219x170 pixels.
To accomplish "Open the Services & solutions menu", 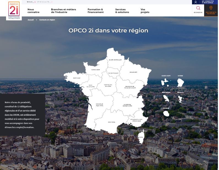I will click(x=122, y=11).
